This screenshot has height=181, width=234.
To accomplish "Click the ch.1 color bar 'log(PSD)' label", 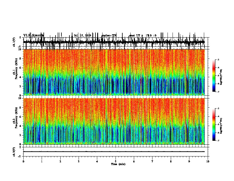I will [x=221, y=77].
